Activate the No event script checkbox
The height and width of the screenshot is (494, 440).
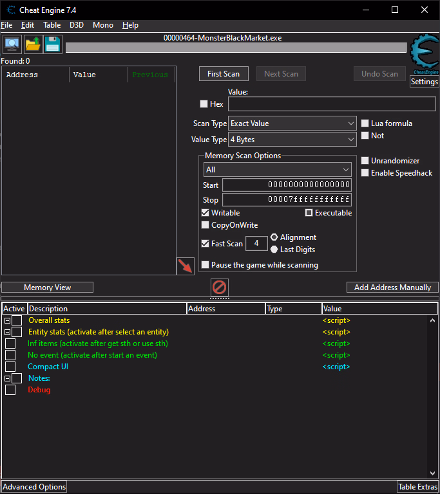pyautogui.click(x=10, y=355)
